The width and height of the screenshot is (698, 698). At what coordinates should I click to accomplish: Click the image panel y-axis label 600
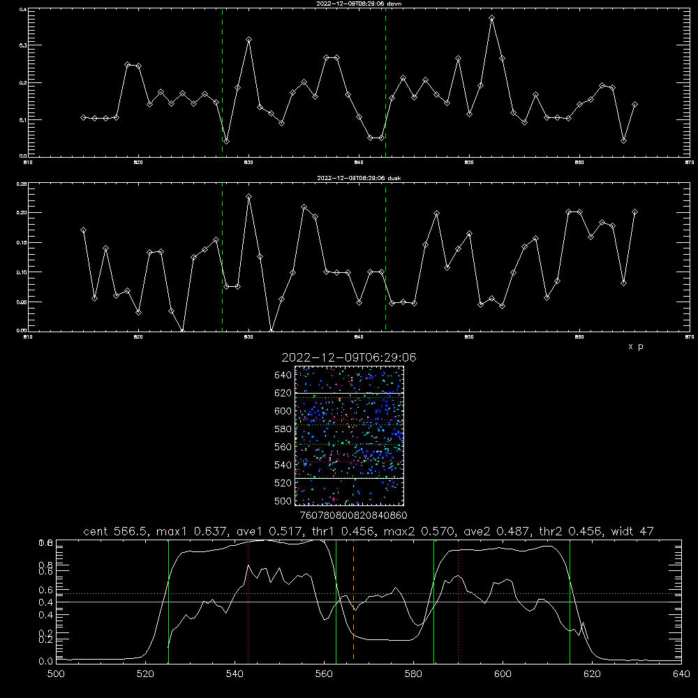pos(283,411)
